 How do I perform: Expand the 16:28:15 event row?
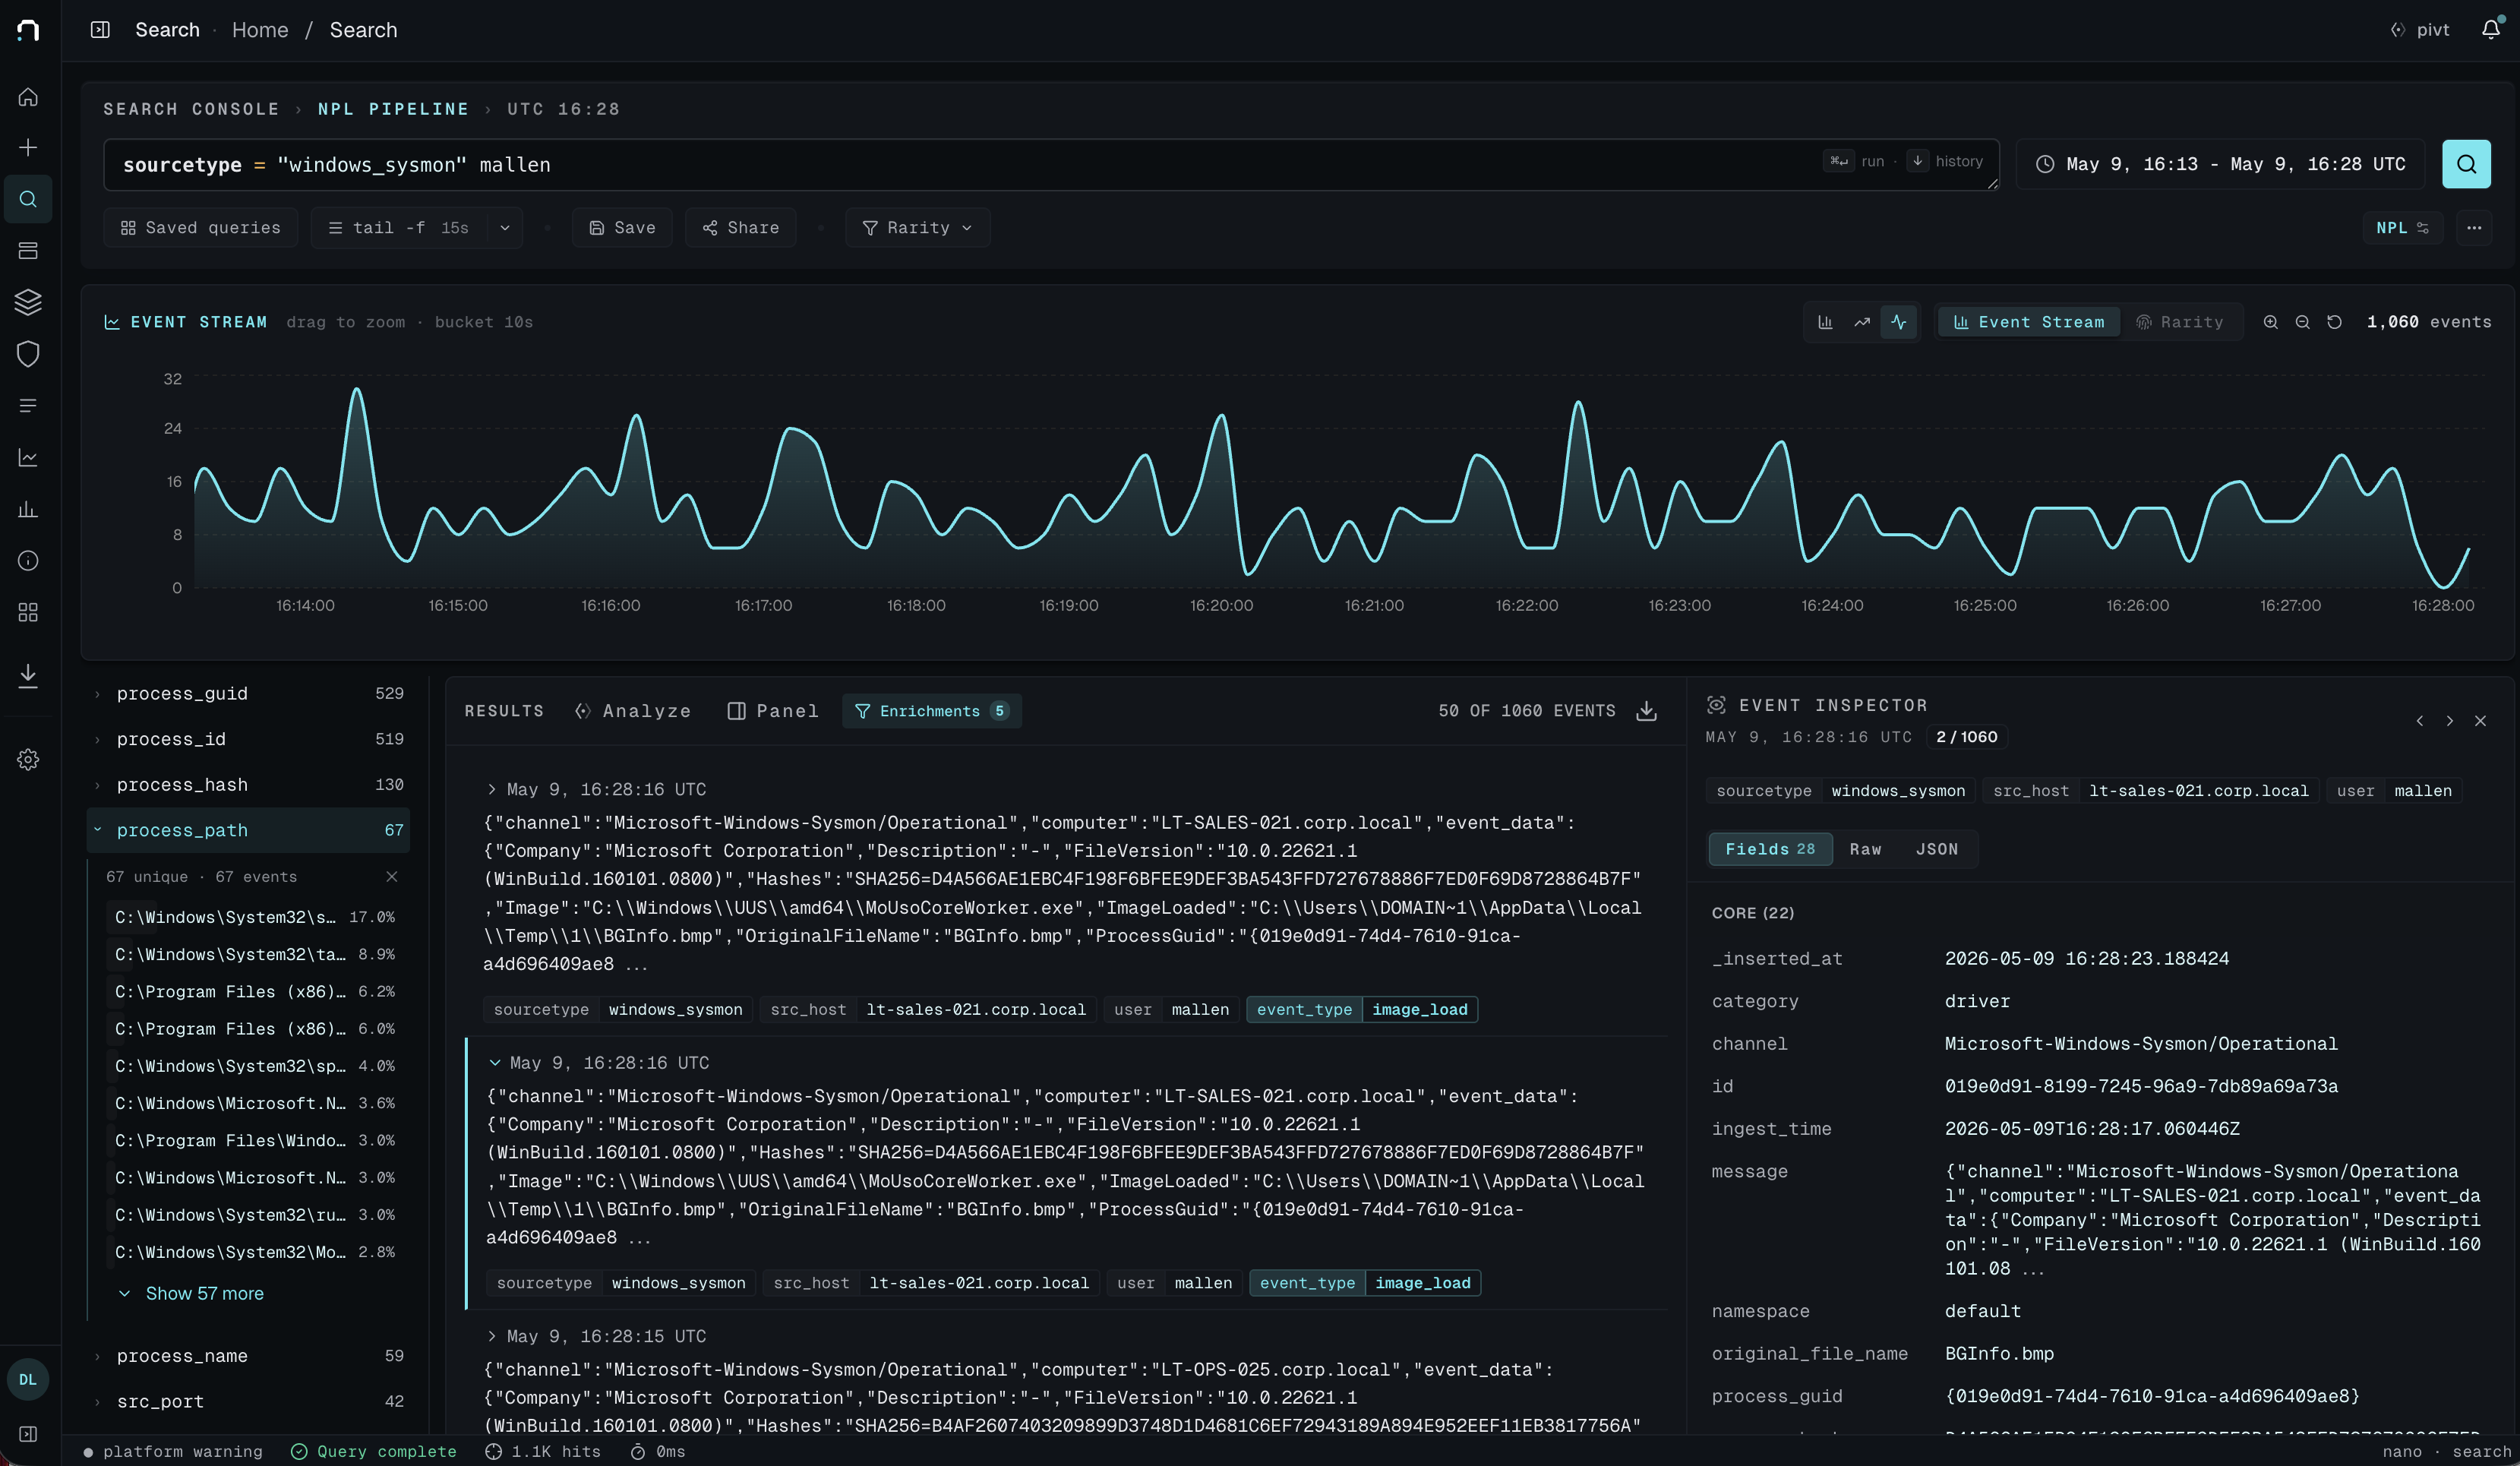[491, 1336]
